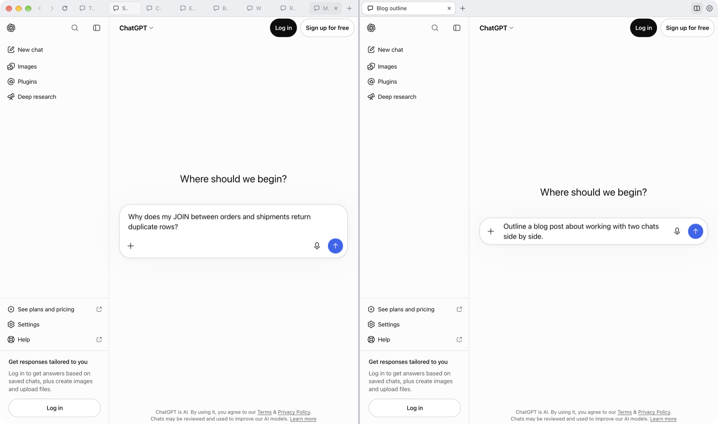This screenshot has width=718, height=424.
Task: Click the black Log in button in the left pane header
Action: pyautogui.click(x=283, y=28)
